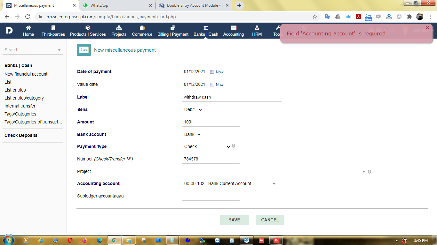Screen dimensions: 437x245
Task: Click help icon beside Project field
Action: click(x=369, y=171)
